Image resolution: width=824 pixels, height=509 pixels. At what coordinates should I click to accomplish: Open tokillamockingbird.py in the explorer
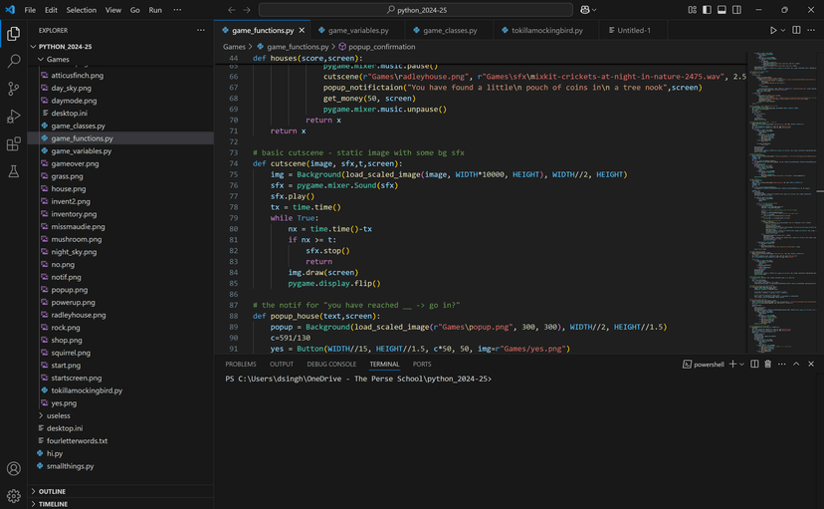click(x=87, y=390)
